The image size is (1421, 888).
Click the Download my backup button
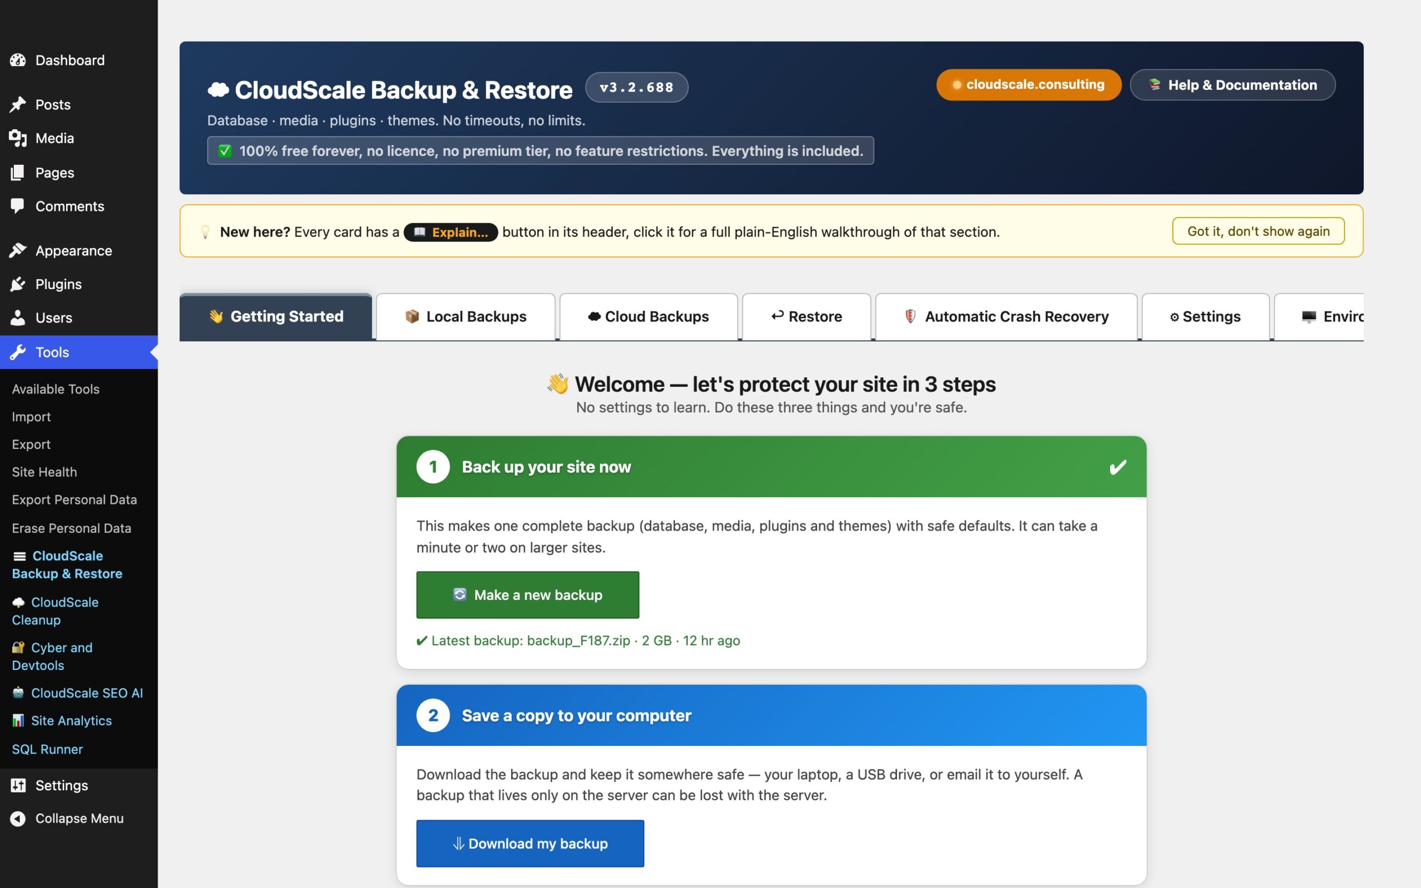click(530, 844)
